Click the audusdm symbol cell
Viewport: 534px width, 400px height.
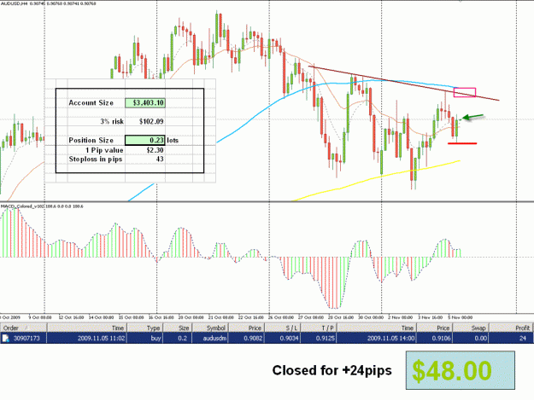pos(214,338)
